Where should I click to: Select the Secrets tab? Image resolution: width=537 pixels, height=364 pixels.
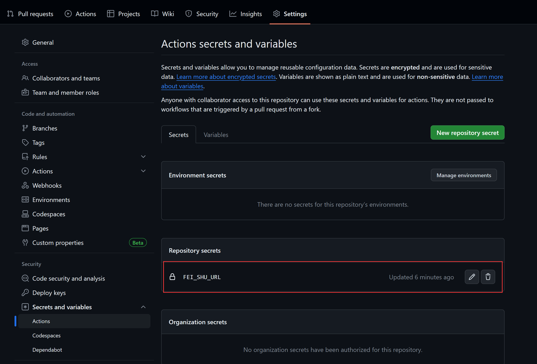tap(179, 135)
